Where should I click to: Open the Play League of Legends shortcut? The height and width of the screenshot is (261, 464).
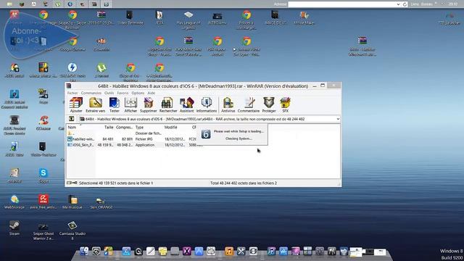tap(188, 20)
